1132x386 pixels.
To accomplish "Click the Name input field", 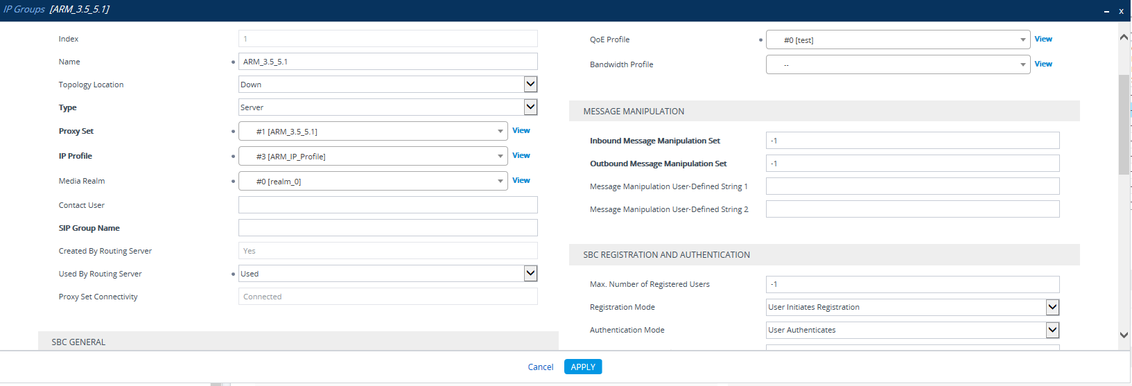I will tap(388, 62).
